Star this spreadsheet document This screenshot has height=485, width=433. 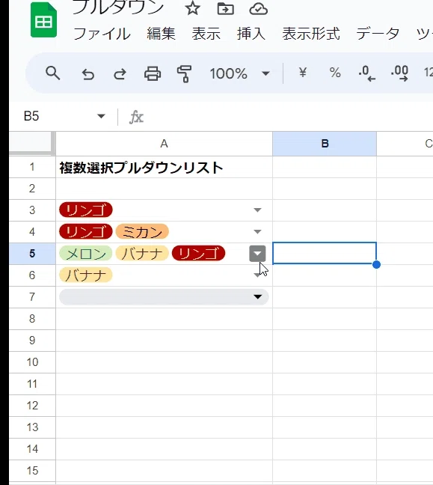(192, 8)
